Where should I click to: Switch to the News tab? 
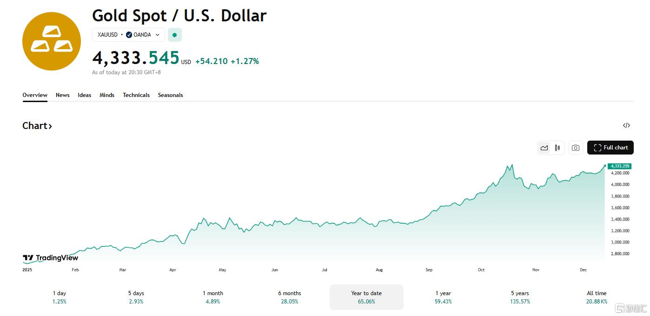click(62, 95)
